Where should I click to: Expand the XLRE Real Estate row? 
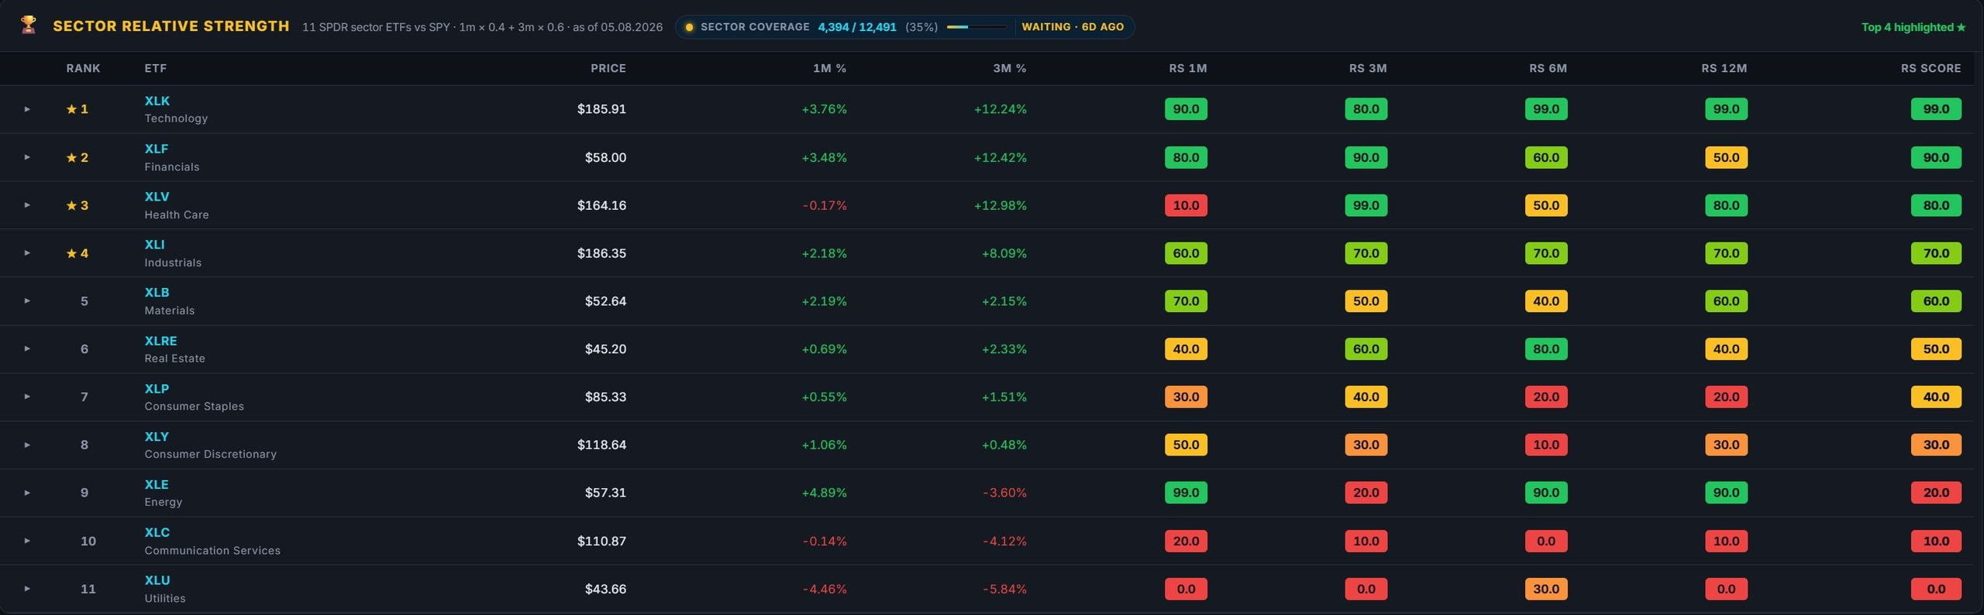(x=27, y=349)
